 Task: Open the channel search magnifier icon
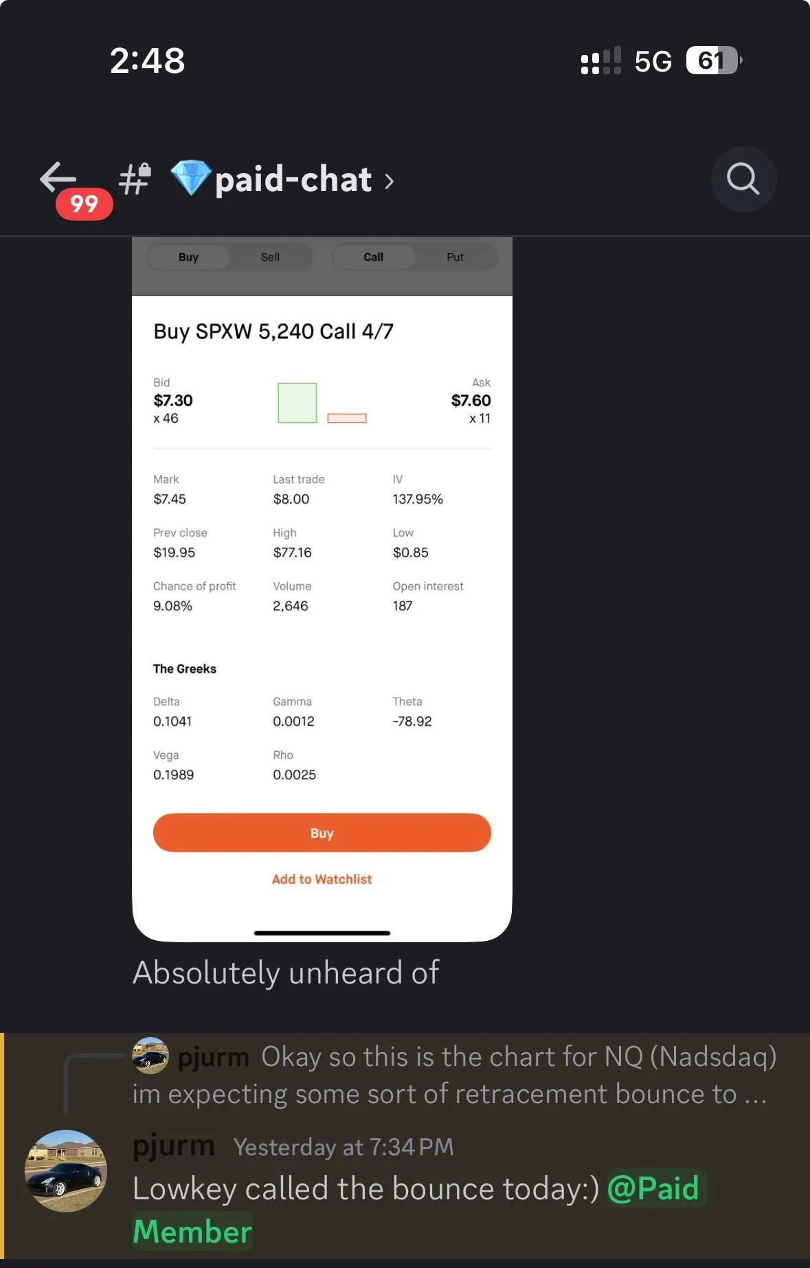click(x=743, y=179)
